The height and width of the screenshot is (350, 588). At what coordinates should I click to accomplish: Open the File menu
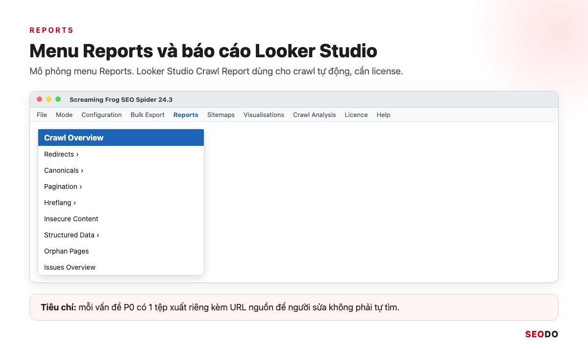coord(42,115)
